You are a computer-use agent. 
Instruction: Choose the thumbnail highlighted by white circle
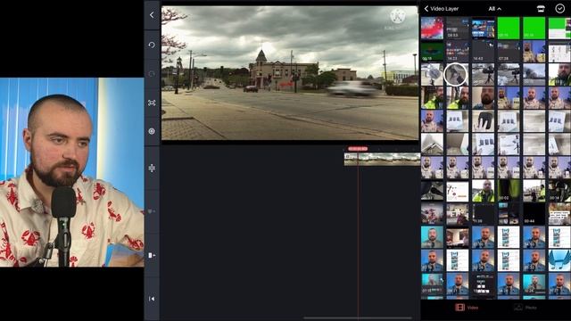click(456, 74)
